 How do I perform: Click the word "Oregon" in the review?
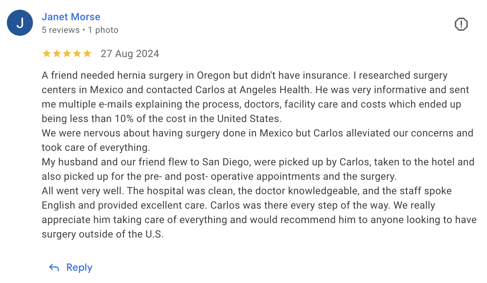click(x=213, y=75)
